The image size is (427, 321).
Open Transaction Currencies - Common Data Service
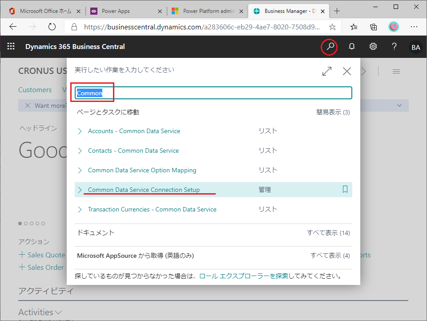click(x=152, y=209)
